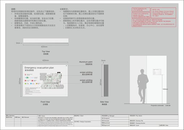Click the 'Client' cell in the title block
Viewport: 184px width, 130px height.
tap(87, 118)
